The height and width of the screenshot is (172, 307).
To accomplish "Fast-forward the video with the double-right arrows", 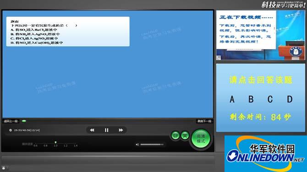I will click(x=121, y=130).
